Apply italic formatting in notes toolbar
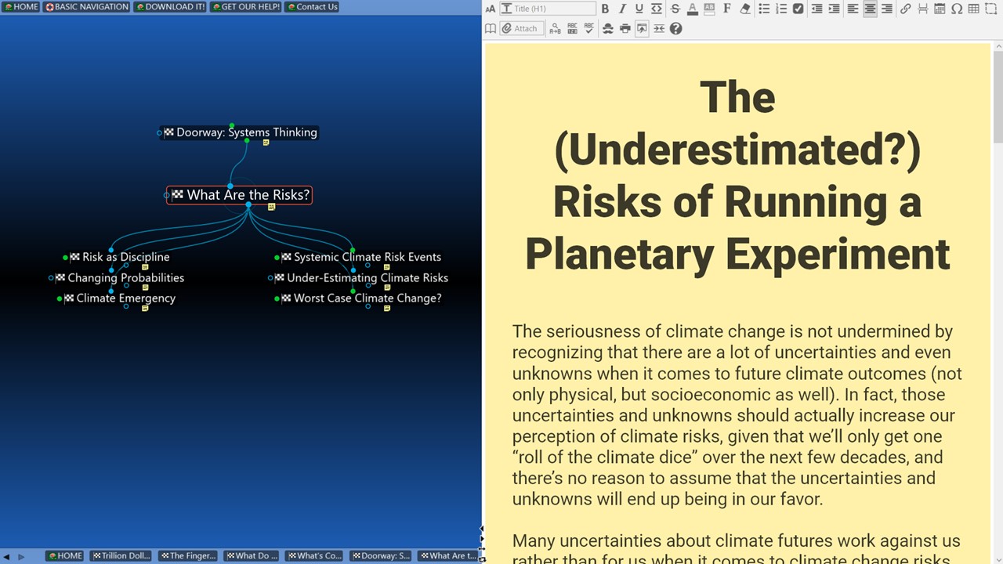 [x=622, y=9]
